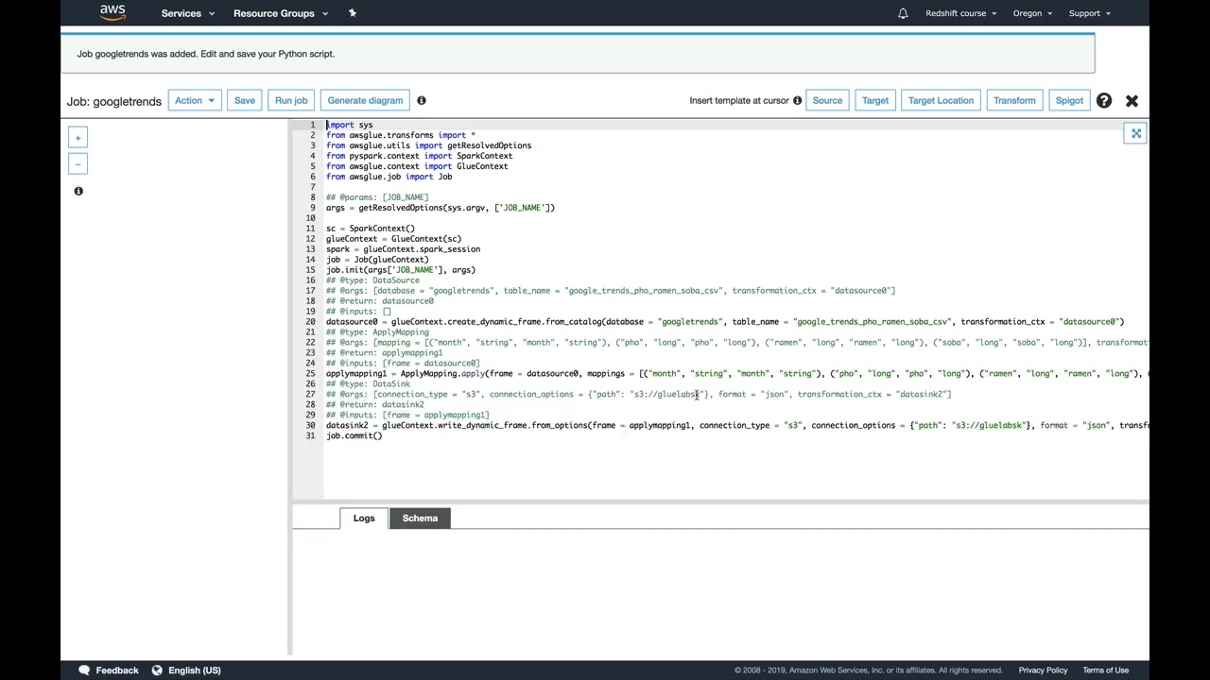Click the pin shortcut icon in navbar
The width and height of the screenshot is (1210, 680).
353,13
